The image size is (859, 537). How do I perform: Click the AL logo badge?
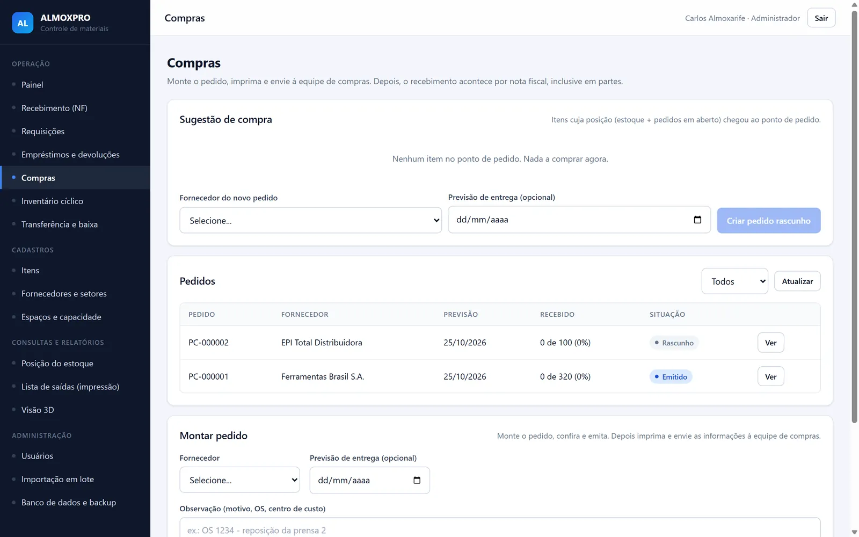click(x=23, y=23)
